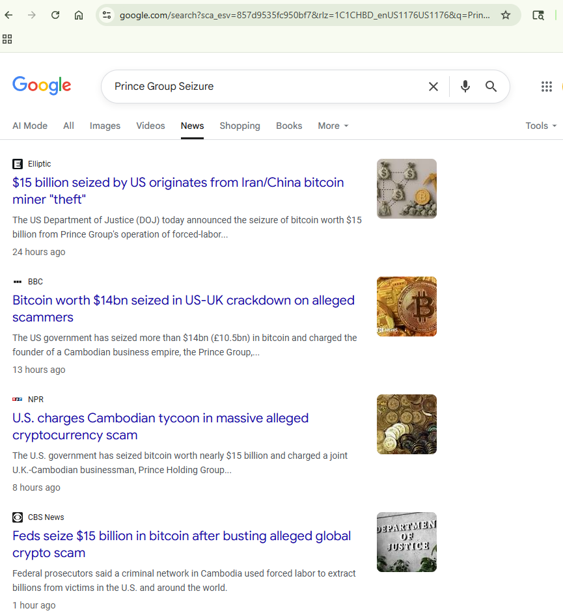
Task: Switch to the Images tab
Action: coord(105,126)
